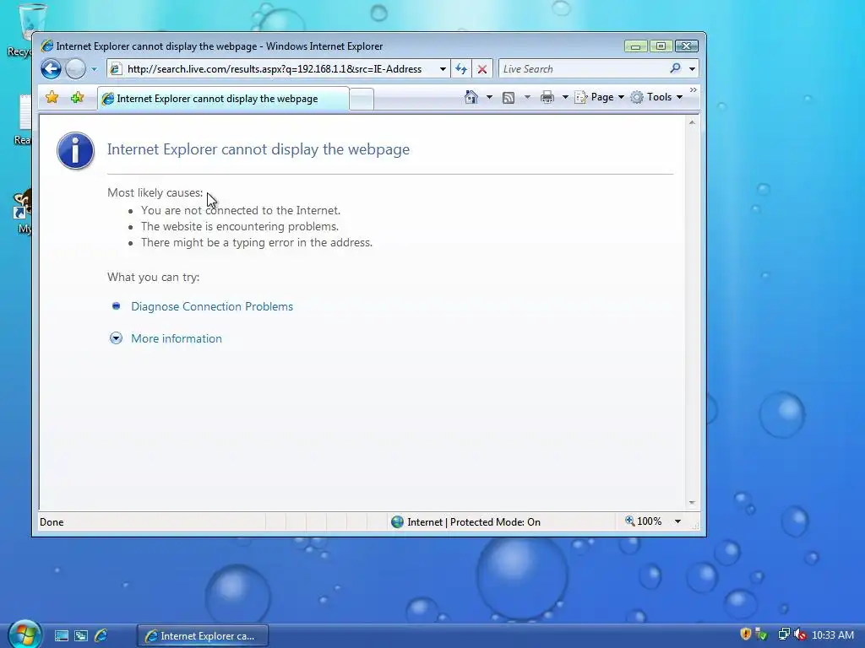Screen dimensions: 865x648
Task: Show more toolbar commands chevron
Action: 693,89
